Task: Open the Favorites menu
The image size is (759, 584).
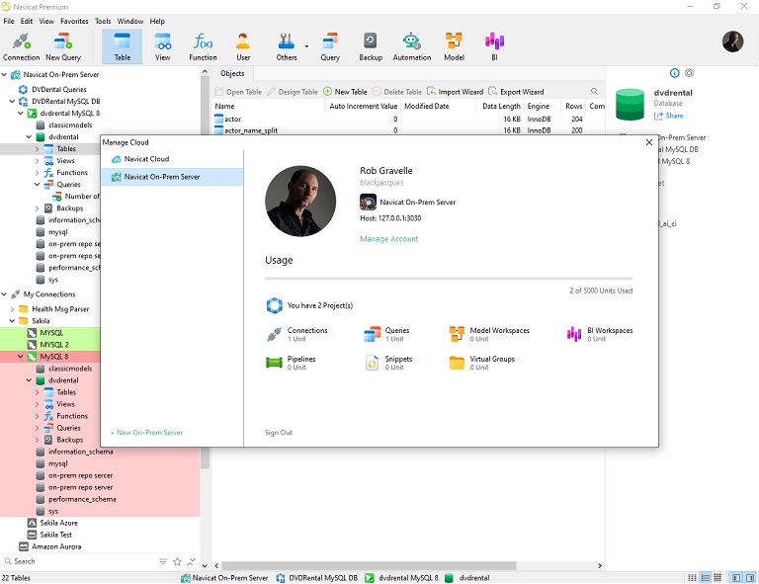Action: pos(74,22)
